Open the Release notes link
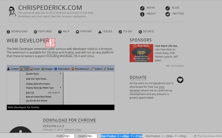The height and width of the screenshot is (138, 222). click(x=73, y=130)
